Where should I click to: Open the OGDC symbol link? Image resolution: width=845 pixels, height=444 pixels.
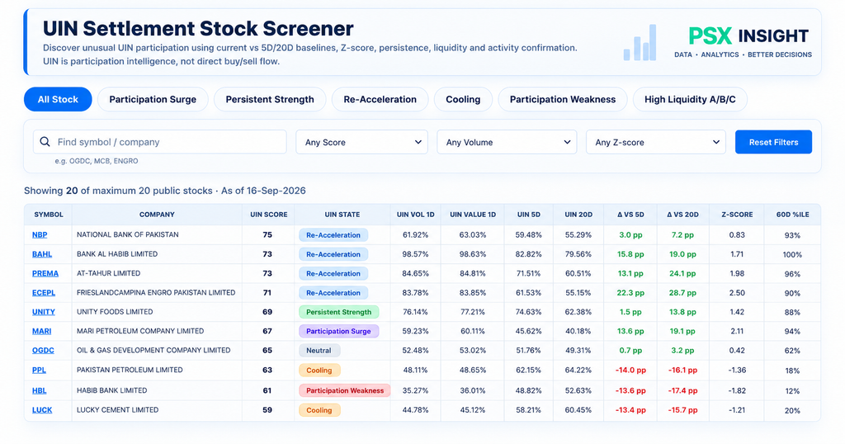coord(43,350)
